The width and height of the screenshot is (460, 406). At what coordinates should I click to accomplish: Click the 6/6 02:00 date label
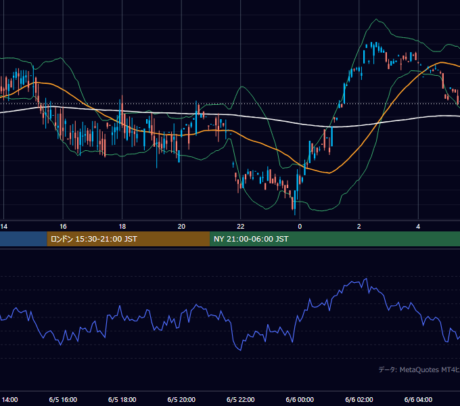359,399
